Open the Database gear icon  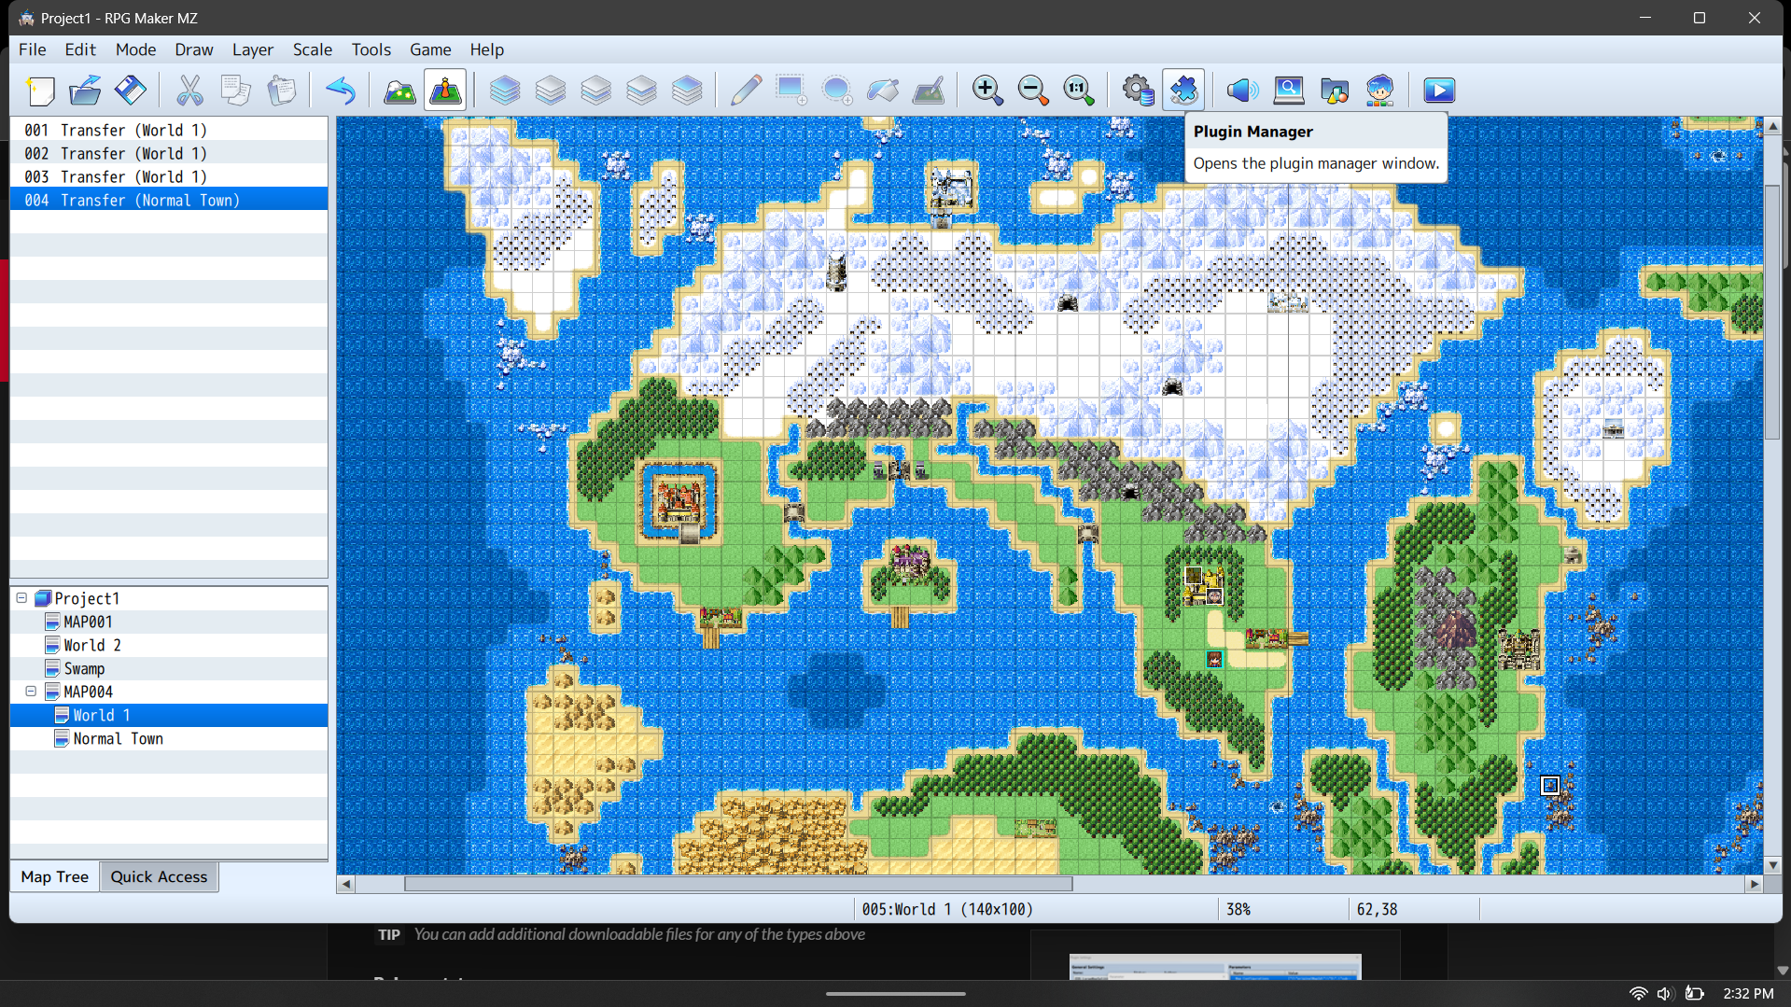click(x=1138, y=91)
